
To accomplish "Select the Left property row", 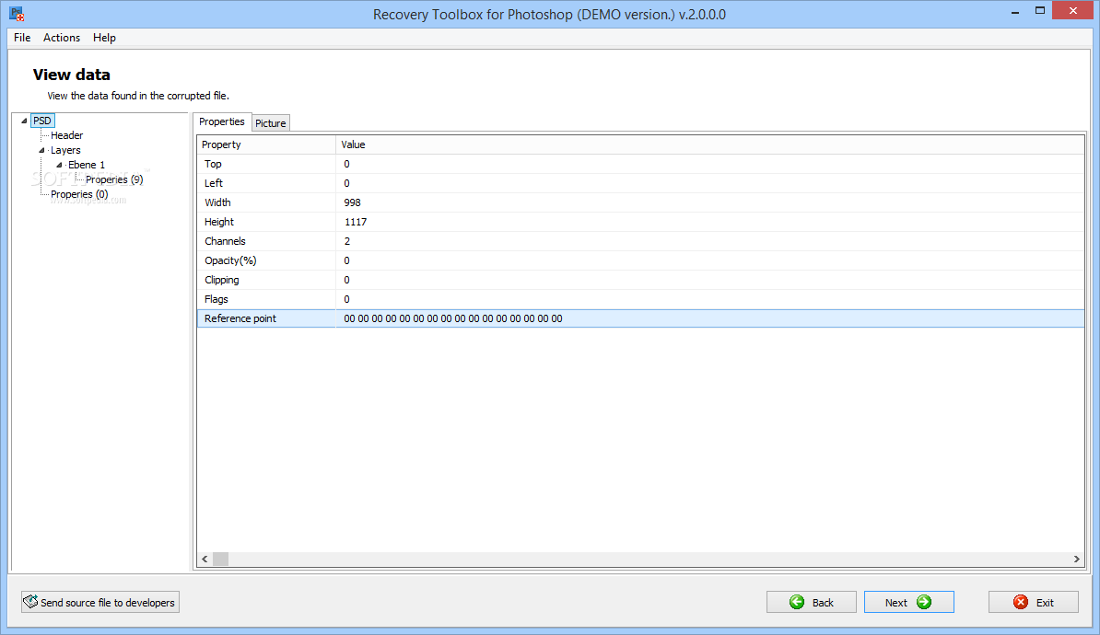I will [640, 183].
